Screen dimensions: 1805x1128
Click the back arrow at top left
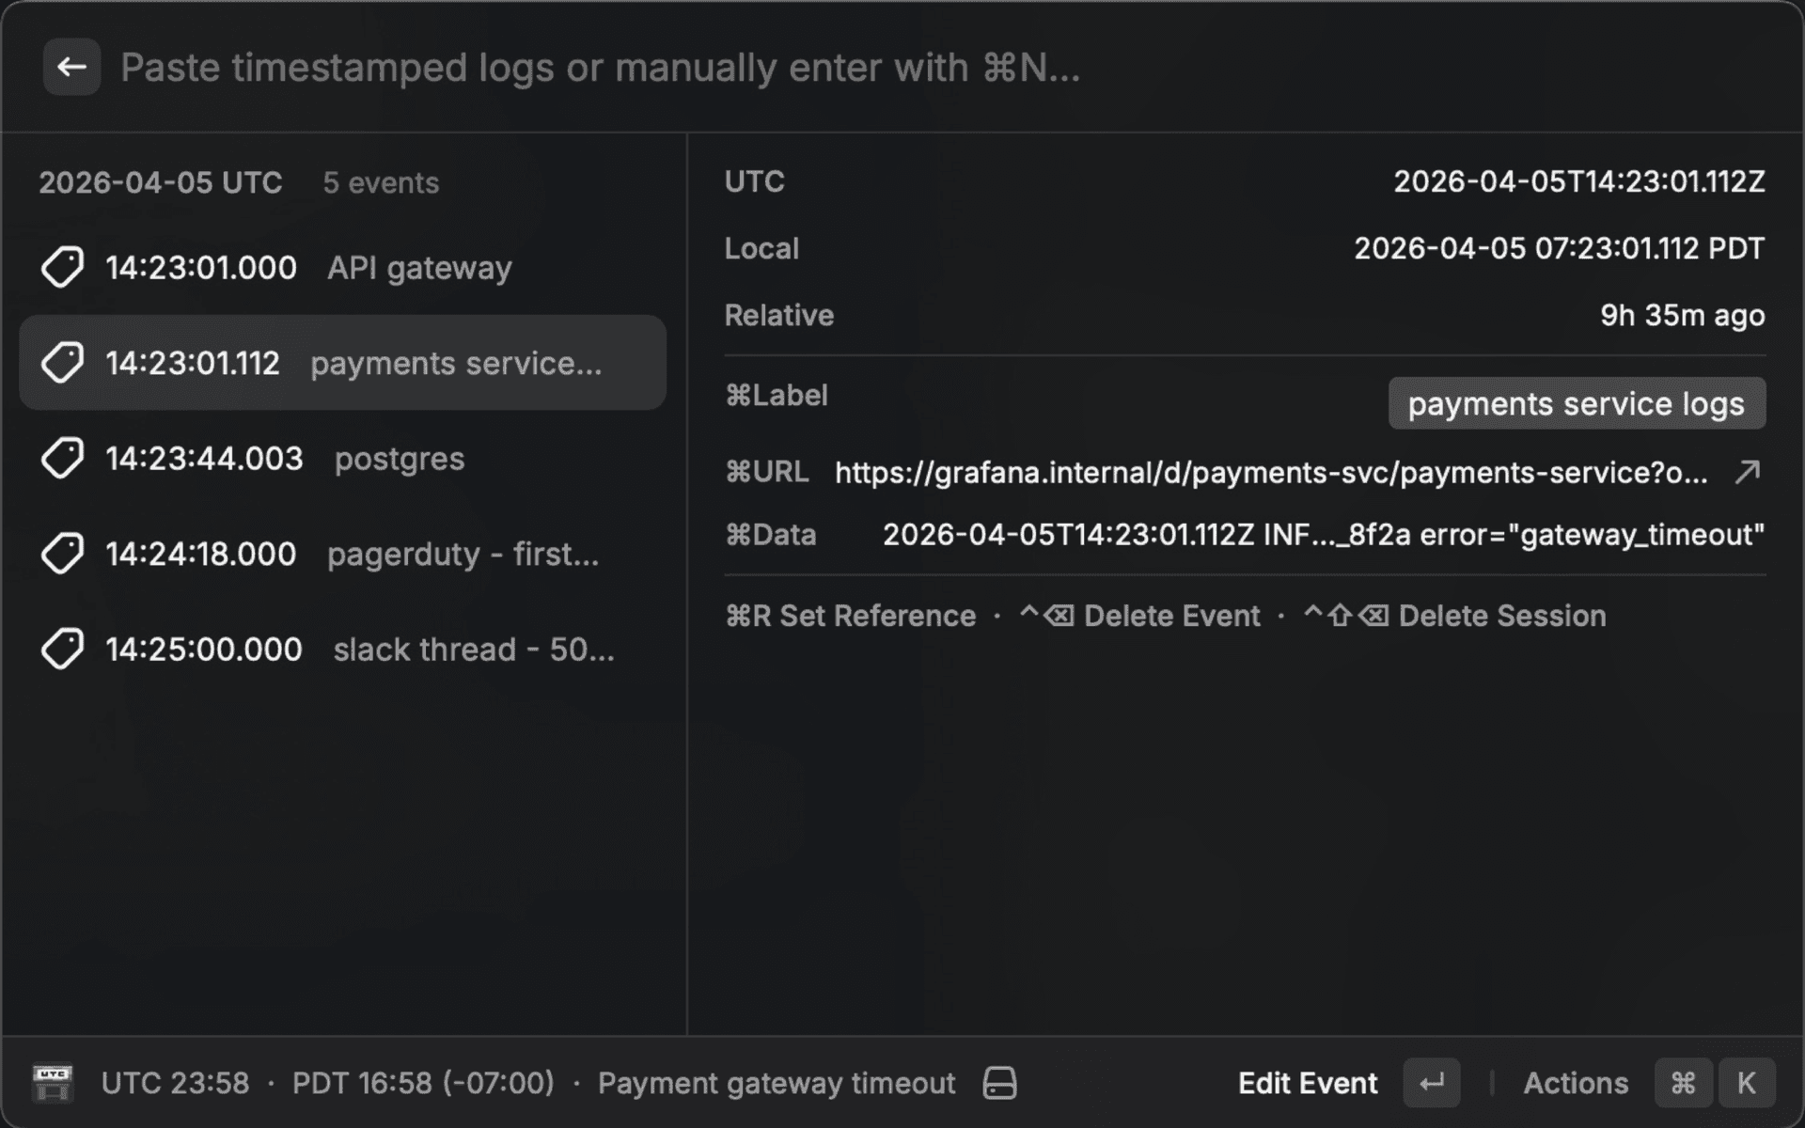(x=71, y=66)
